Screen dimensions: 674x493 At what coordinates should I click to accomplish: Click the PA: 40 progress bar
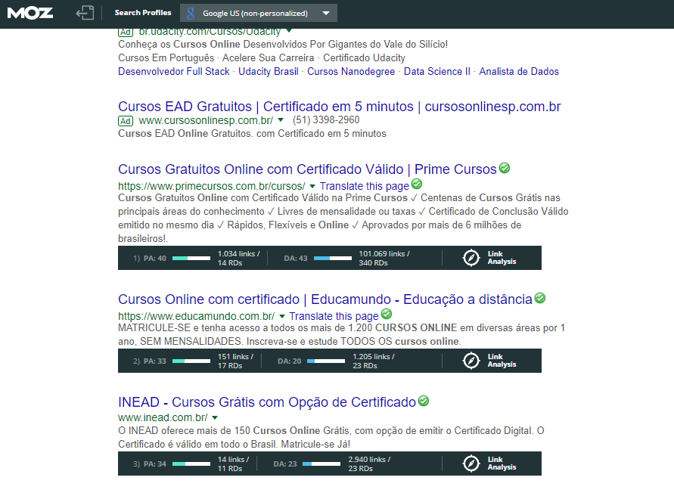(191, 259)
